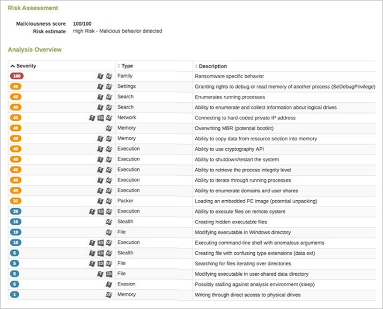Sort the table by the Severity column header
This screenshot has height=309, width=383.
(x=23, y=66)
